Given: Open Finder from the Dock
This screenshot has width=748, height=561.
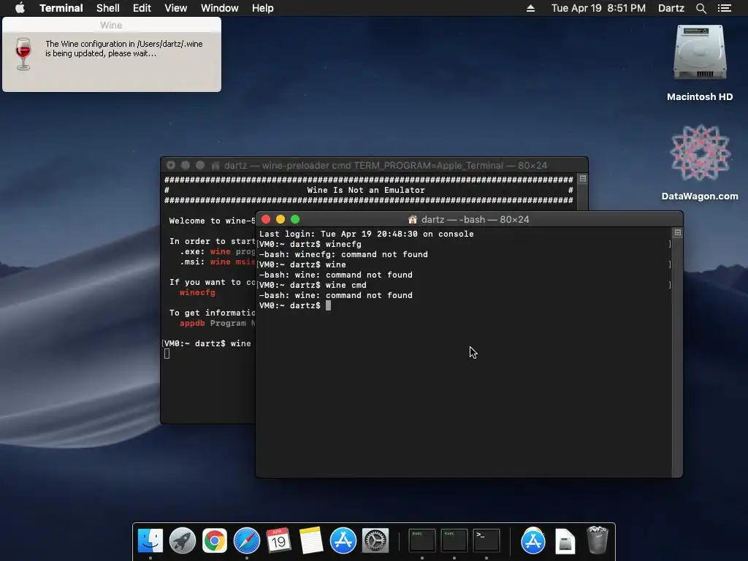Looking at the screenshot, I should click(x=150, y=541).
